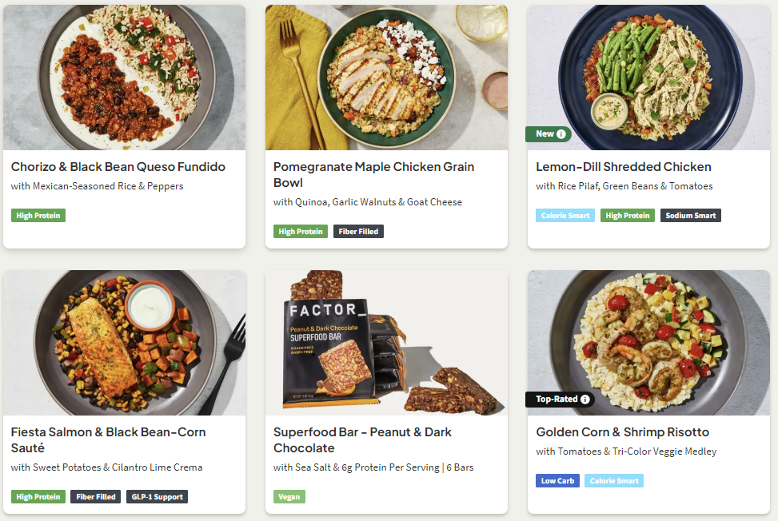Screen dimensions: 778x521
Task: Click Pomegranate Maple Chicken Grain Bowl title
Action: coord(373,174)
